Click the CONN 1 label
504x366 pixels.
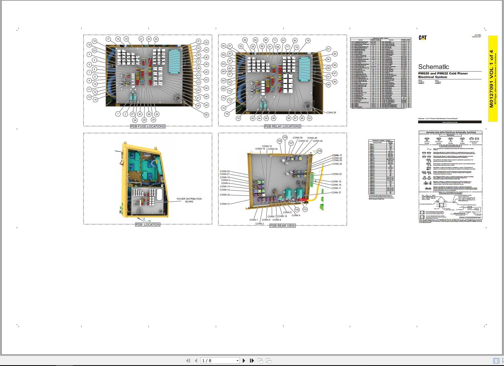coord(253,220)
